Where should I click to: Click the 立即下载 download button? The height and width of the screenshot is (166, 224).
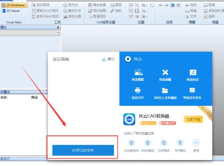point(193,119)
